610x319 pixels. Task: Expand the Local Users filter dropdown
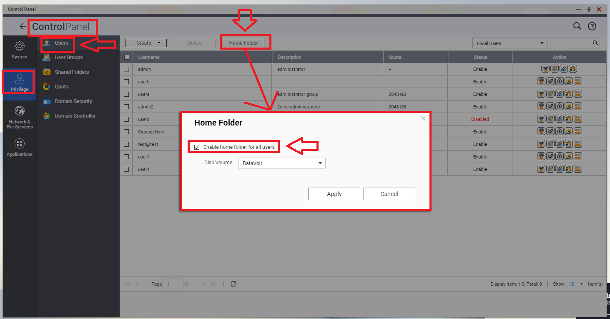[509, 43]
